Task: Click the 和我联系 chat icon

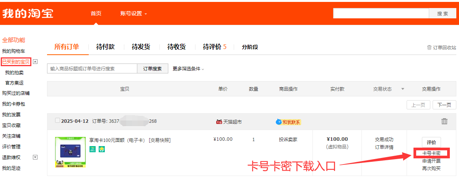Action: pos(278,122)
